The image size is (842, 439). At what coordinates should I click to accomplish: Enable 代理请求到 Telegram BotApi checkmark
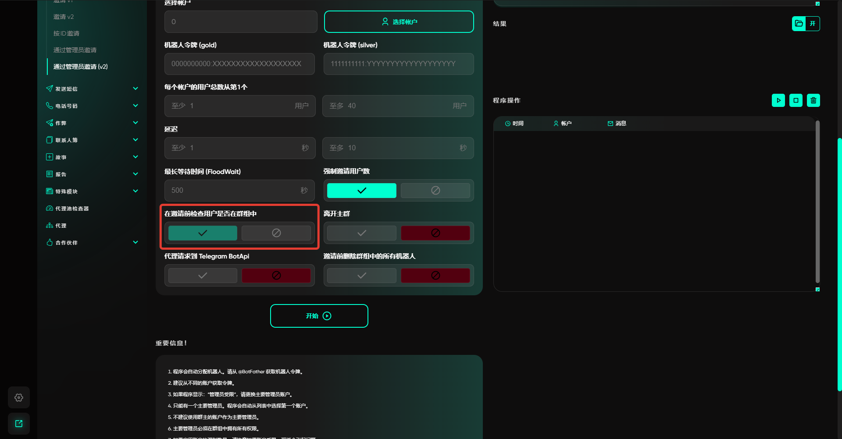coord(203,276)
